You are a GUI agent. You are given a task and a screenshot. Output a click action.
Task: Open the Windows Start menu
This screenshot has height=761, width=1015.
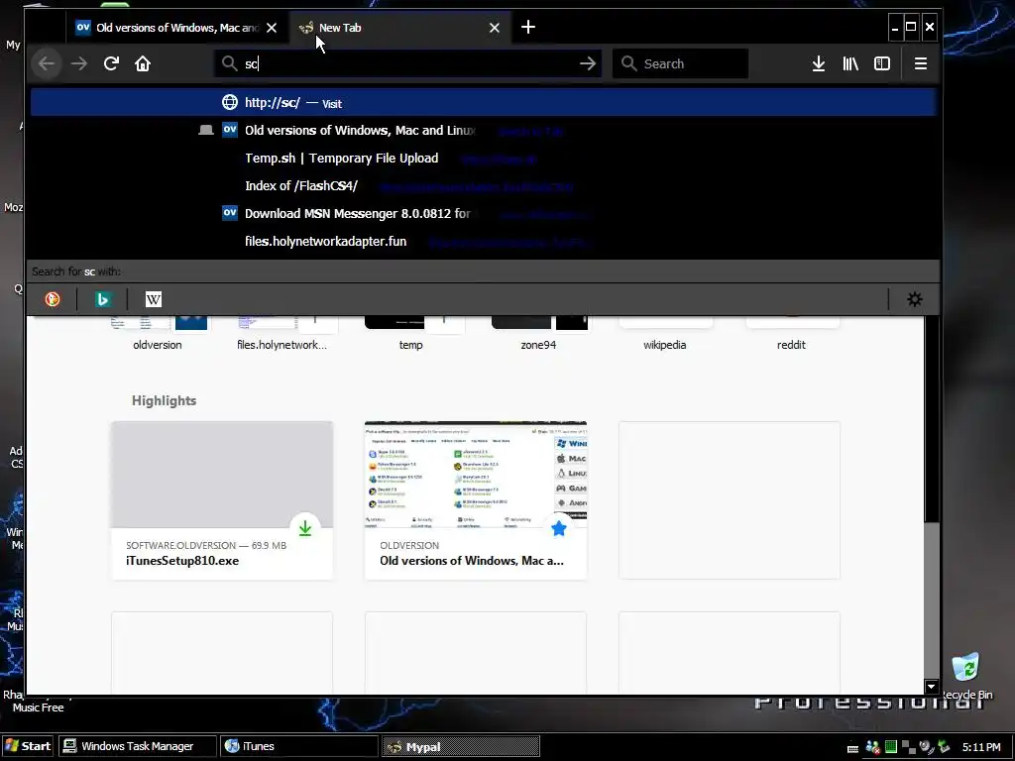(29, 746)
